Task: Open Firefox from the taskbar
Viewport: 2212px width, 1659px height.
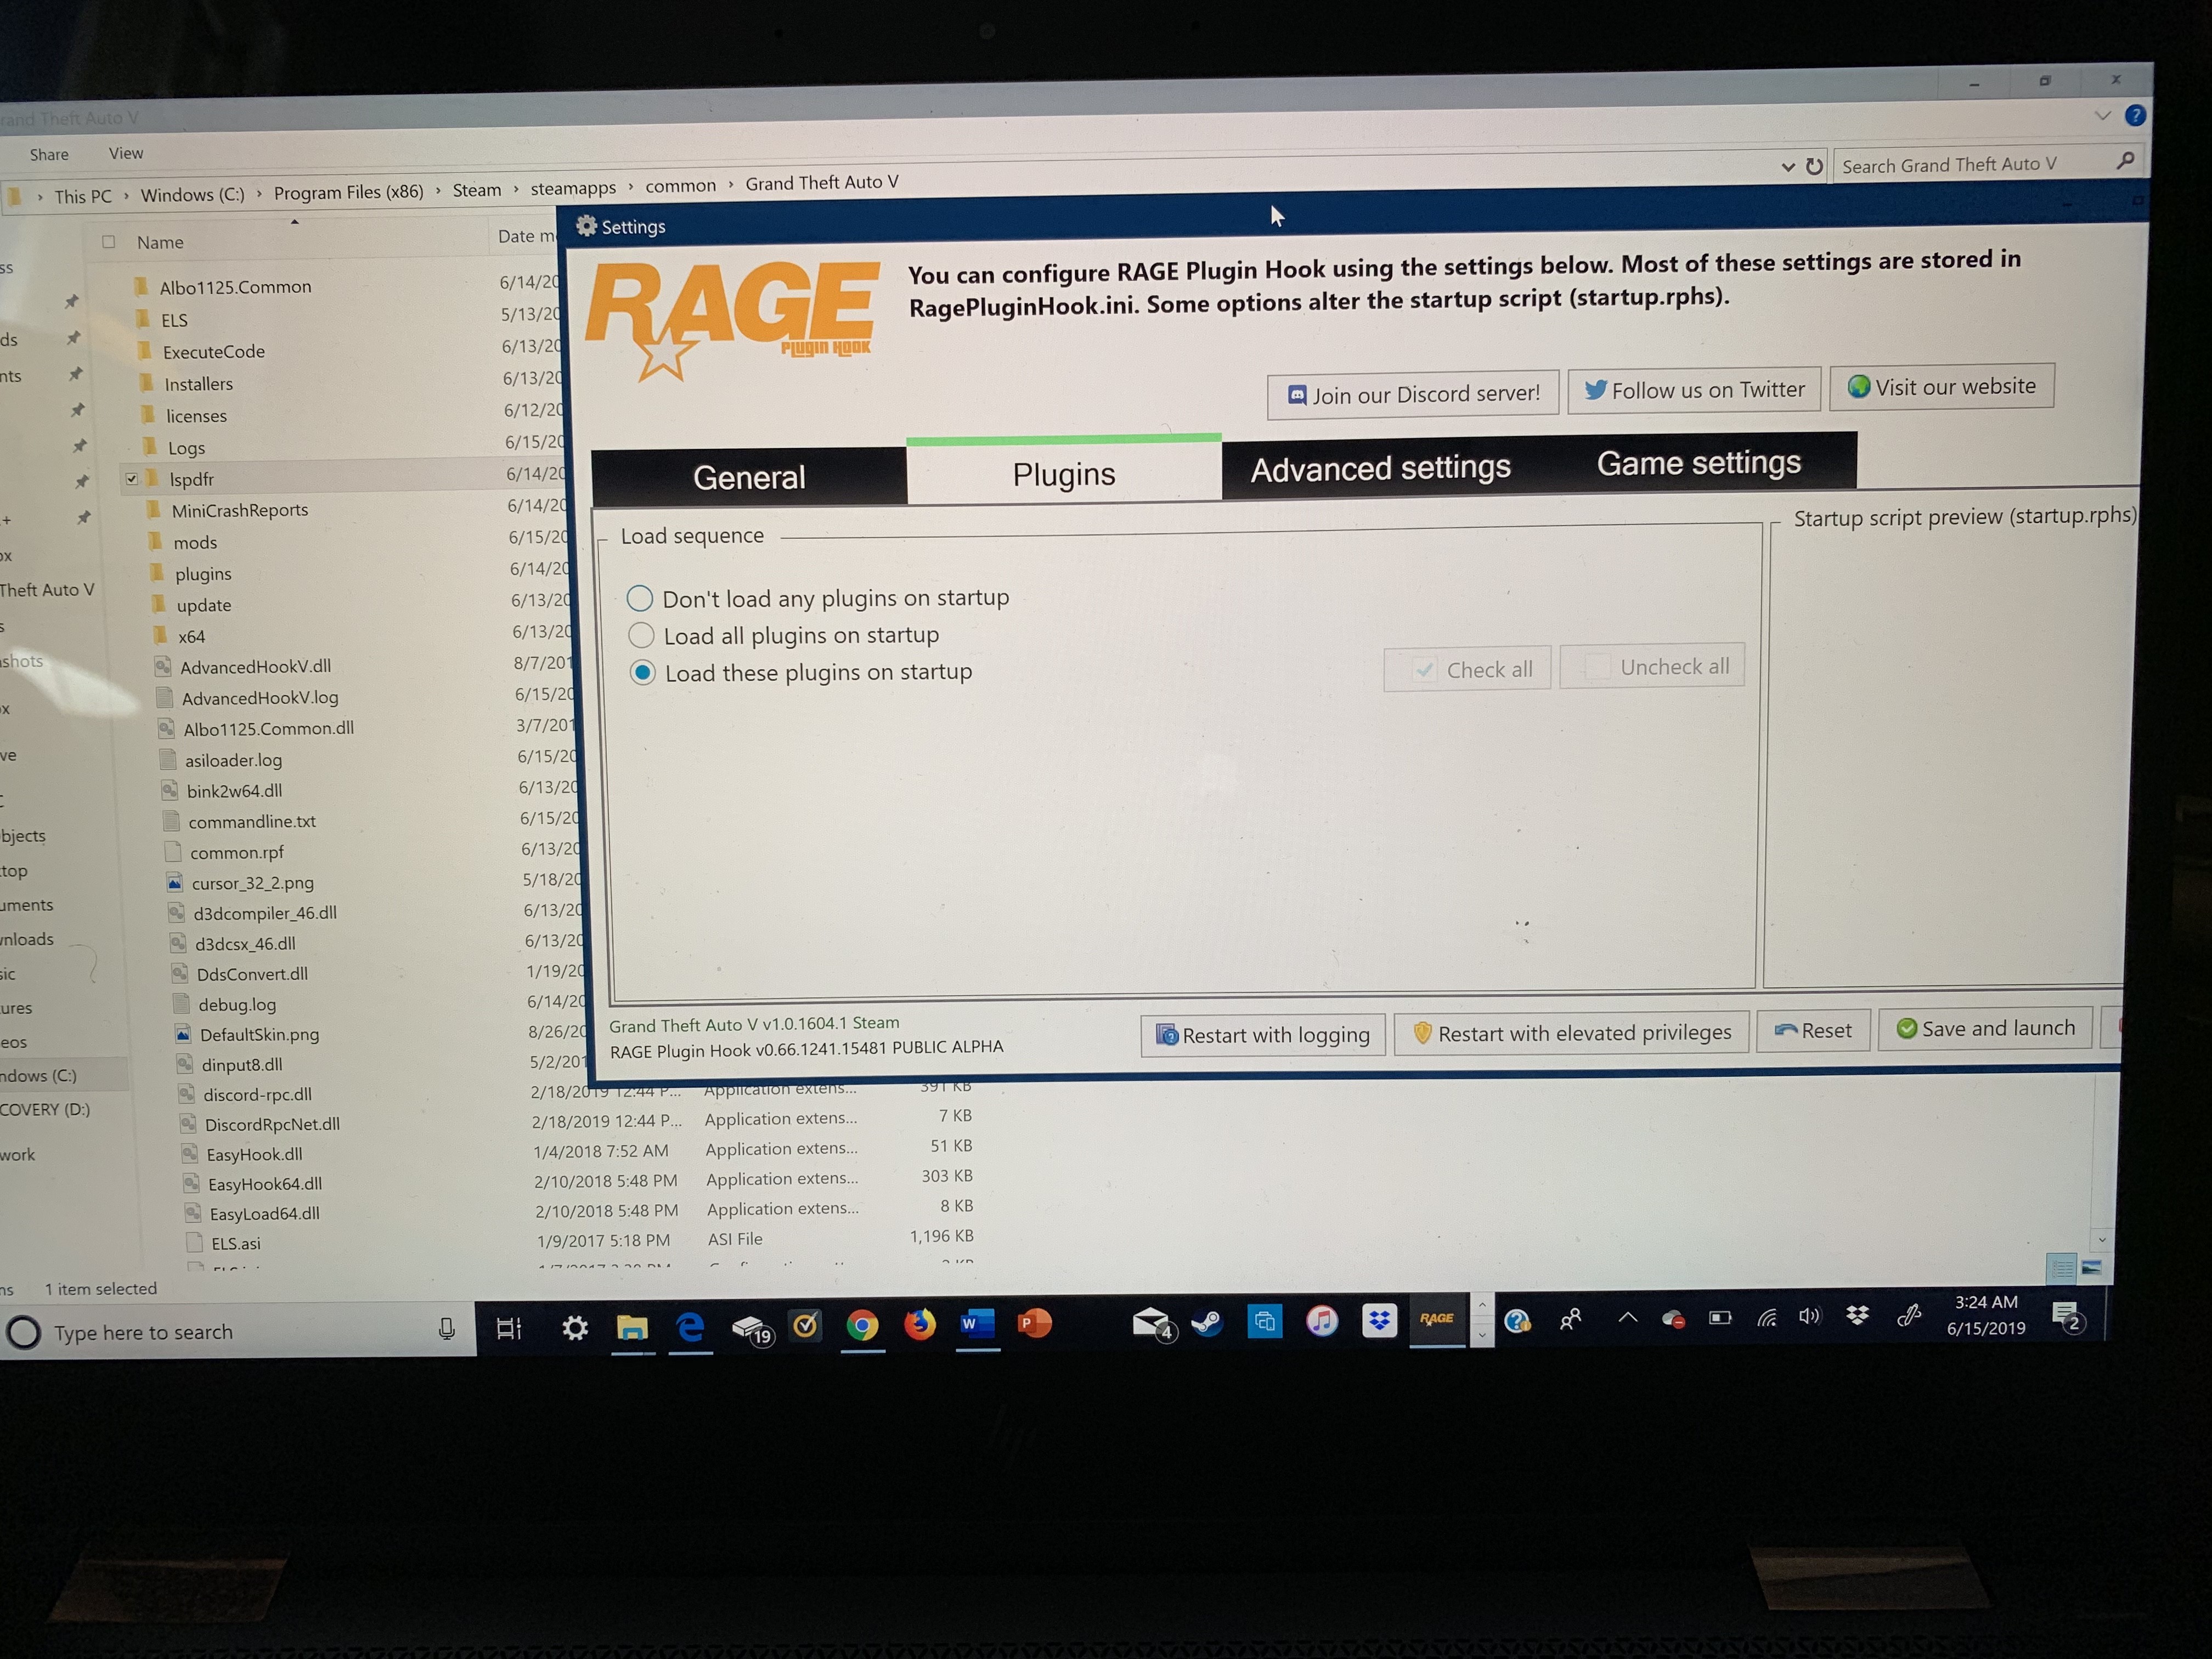Action: pyautogui.click(x=919, y=1324)
